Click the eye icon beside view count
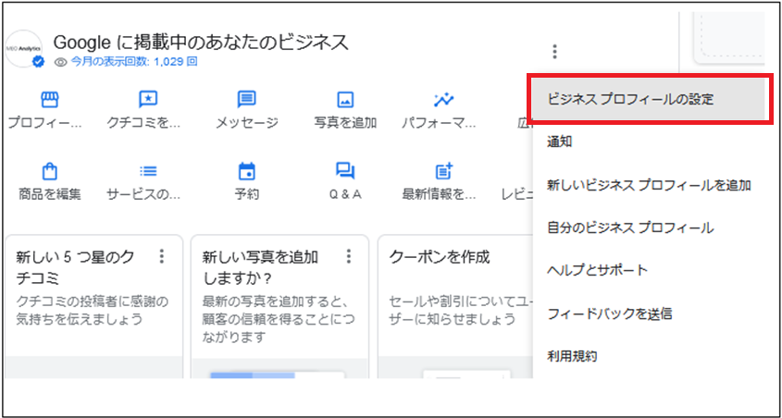The width and height of the screenshot is (782, 418). 60,62
